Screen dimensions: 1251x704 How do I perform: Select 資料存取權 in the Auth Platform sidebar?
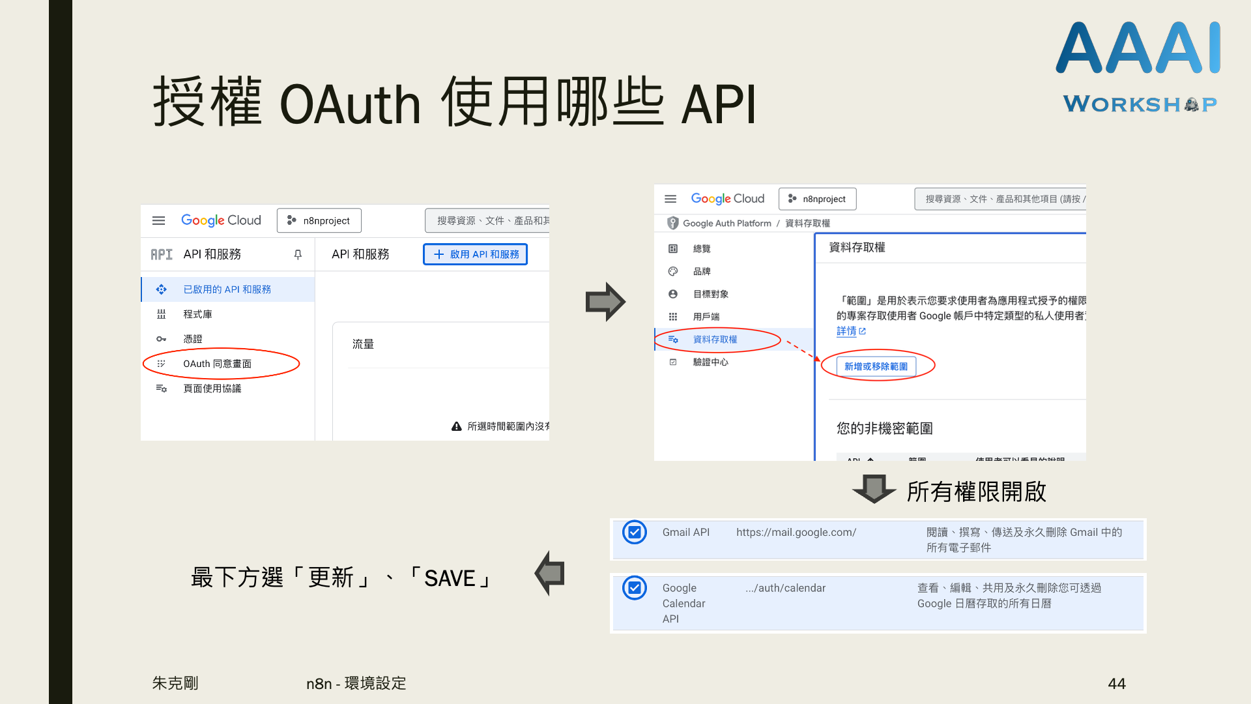pos(715,340)
